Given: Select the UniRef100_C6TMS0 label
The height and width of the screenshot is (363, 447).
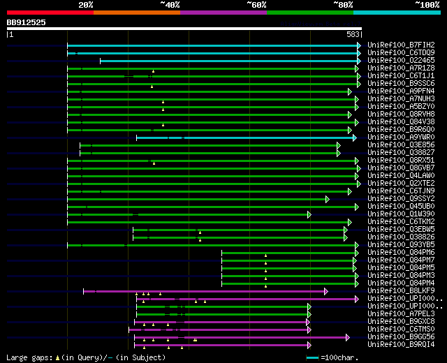Looking at the screenshot, I should [401, 329].
